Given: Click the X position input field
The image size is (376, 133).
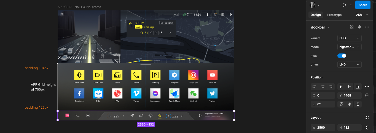Looking at the screenshot, I should pyautogui.click(x=323, y=95).
